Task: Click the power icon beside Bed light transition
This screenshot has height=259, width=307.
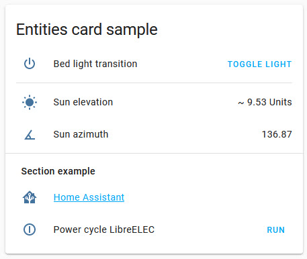Action: (x=30, y=64)
